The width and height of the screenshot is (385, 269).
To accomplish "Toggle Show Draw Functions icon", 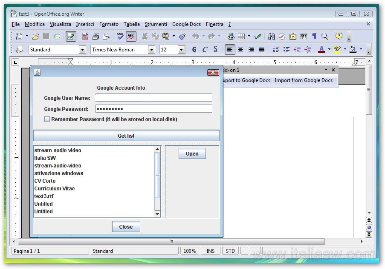I will point(258,37).
